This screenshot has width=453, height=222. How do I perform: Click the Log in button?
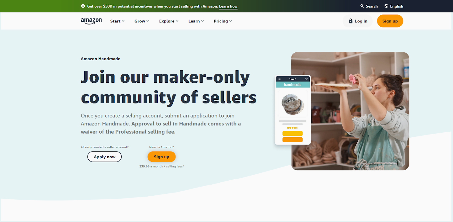coord(358,21)
